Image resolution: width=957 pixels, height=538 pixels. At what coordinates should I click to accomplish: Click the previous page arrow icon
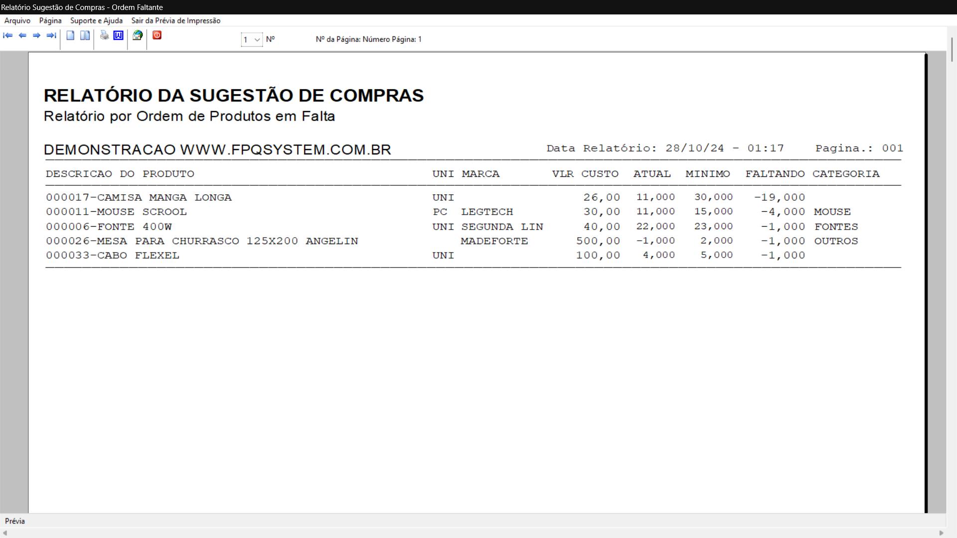point(22,35)
